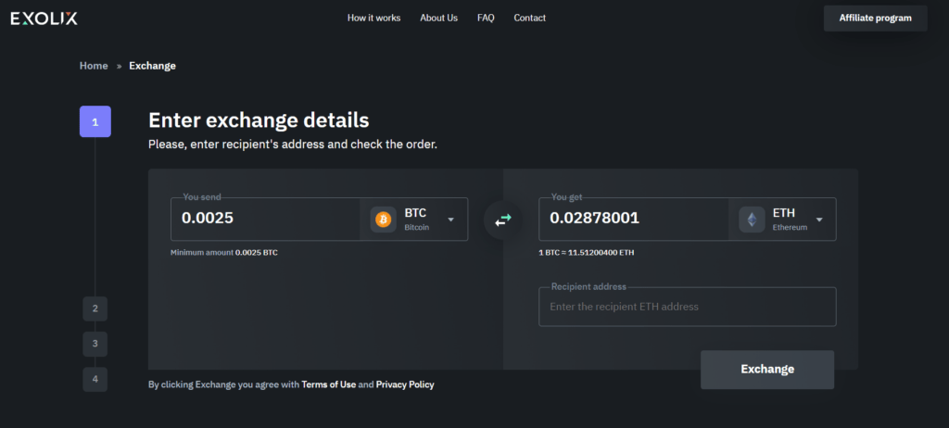Click the You send amount field
Image resolution: width=949 pixels, height=428 pixels.
click(x=266, y=220)
